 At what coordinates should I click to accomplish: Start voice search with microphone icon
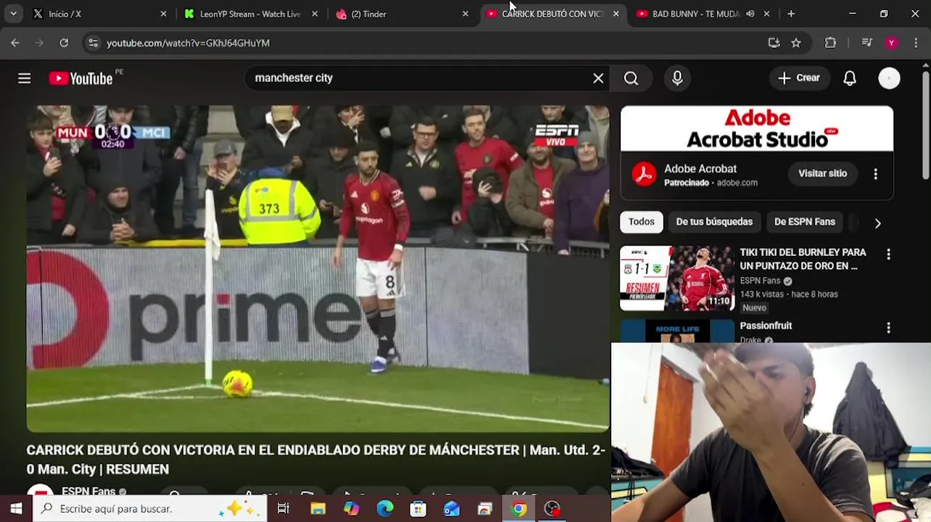point(677,78)
